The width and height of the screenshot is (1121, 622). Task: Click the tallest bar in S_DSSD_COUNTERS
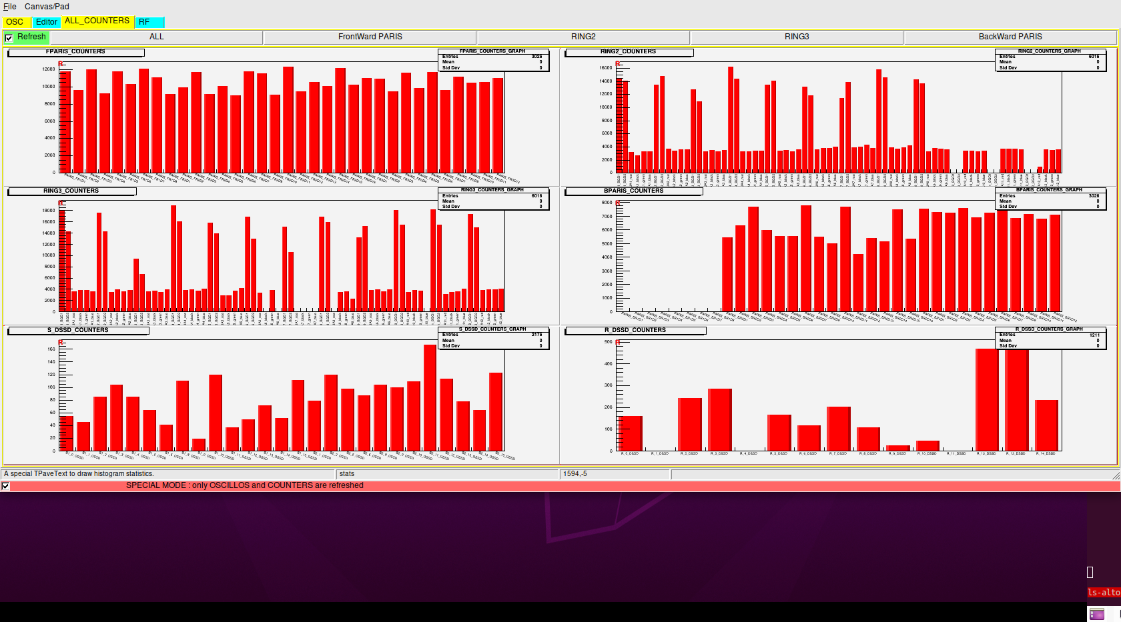pyautogui.click(x=430, y=397)
